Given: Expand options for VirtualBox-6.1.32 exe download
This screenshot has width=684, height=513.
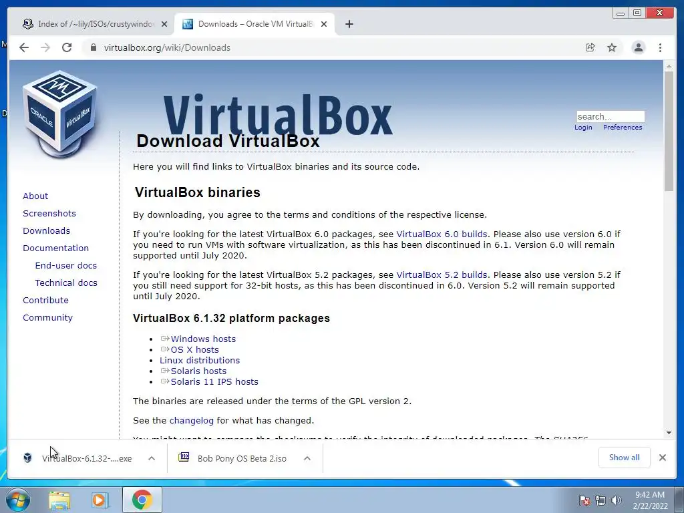Looking at the screenshot, I should point(152,458).
